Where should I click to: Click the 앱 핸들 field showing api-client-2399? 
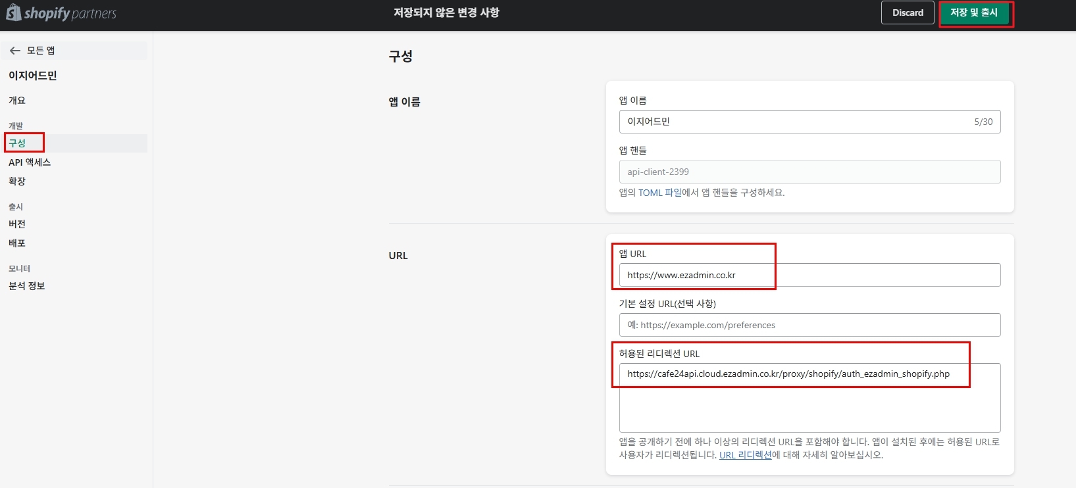click(809, 172)
